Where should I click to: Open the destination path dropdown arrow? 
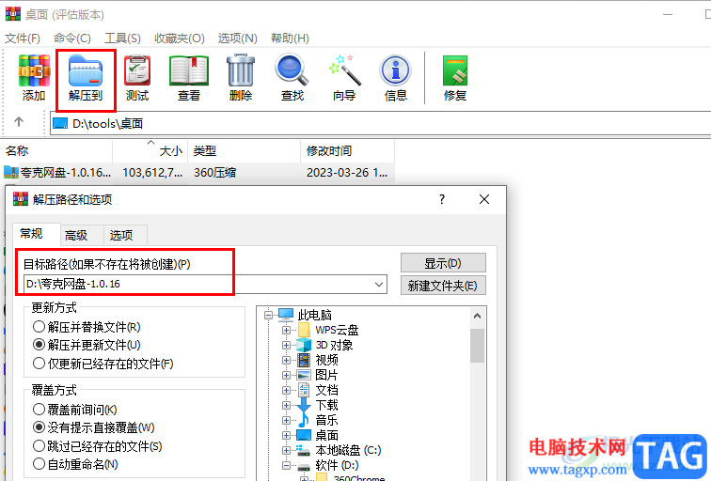click(x=379, y=285)
